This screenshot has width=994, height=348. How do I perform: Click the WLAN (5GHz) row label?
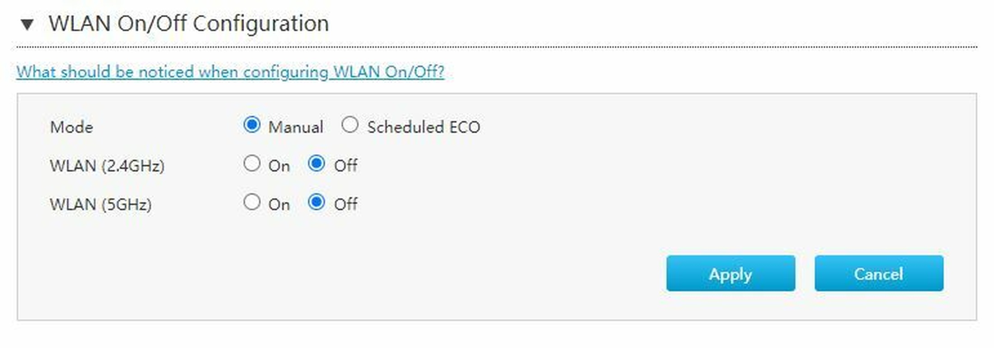click(101, 205)
